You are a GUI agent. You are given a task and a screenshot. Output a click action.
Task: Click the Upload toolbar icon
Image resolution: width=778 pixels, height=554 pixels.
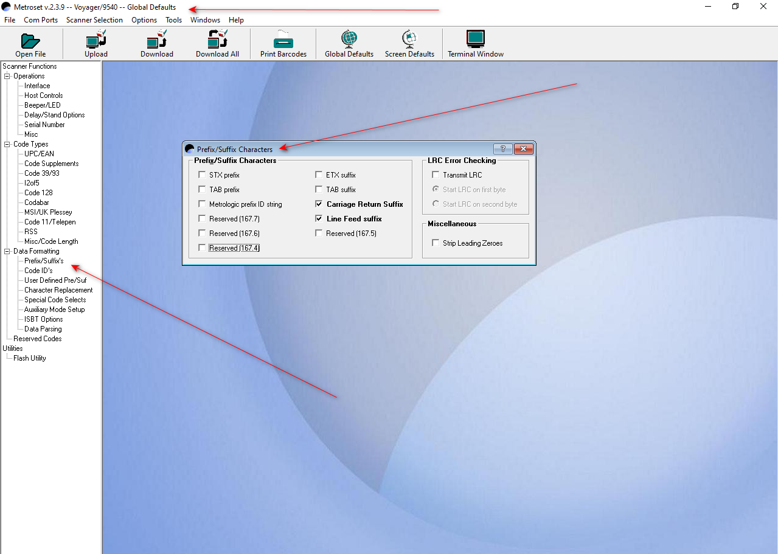[x=96, y=44]
